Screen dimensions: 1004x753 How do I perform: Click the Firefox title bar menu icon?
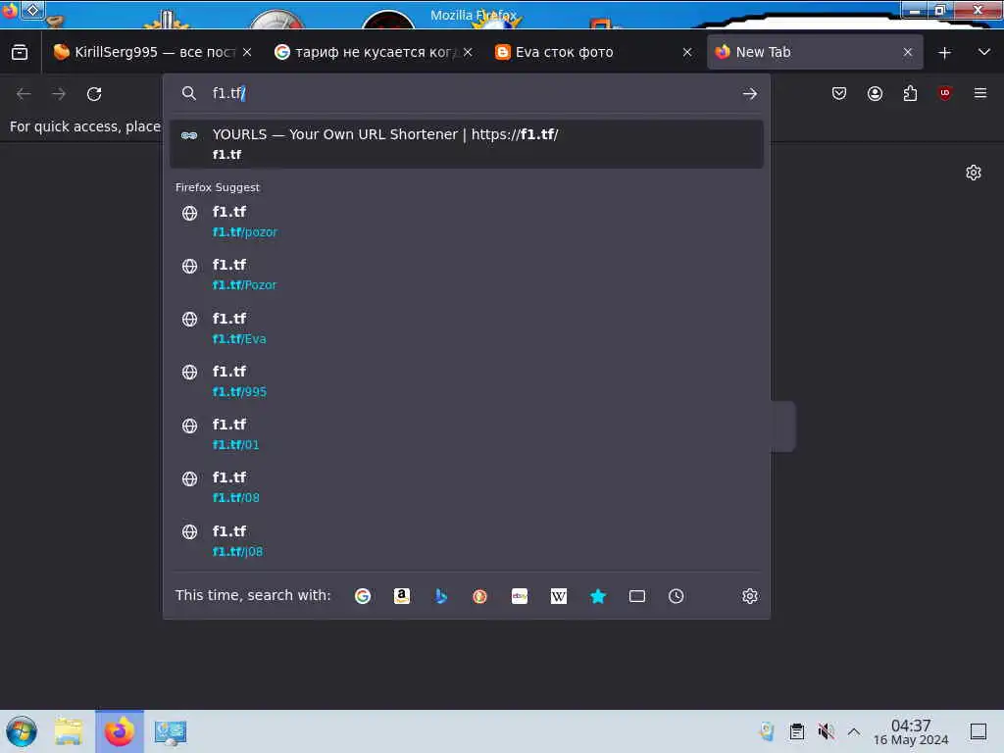click(x=9, y=10)
